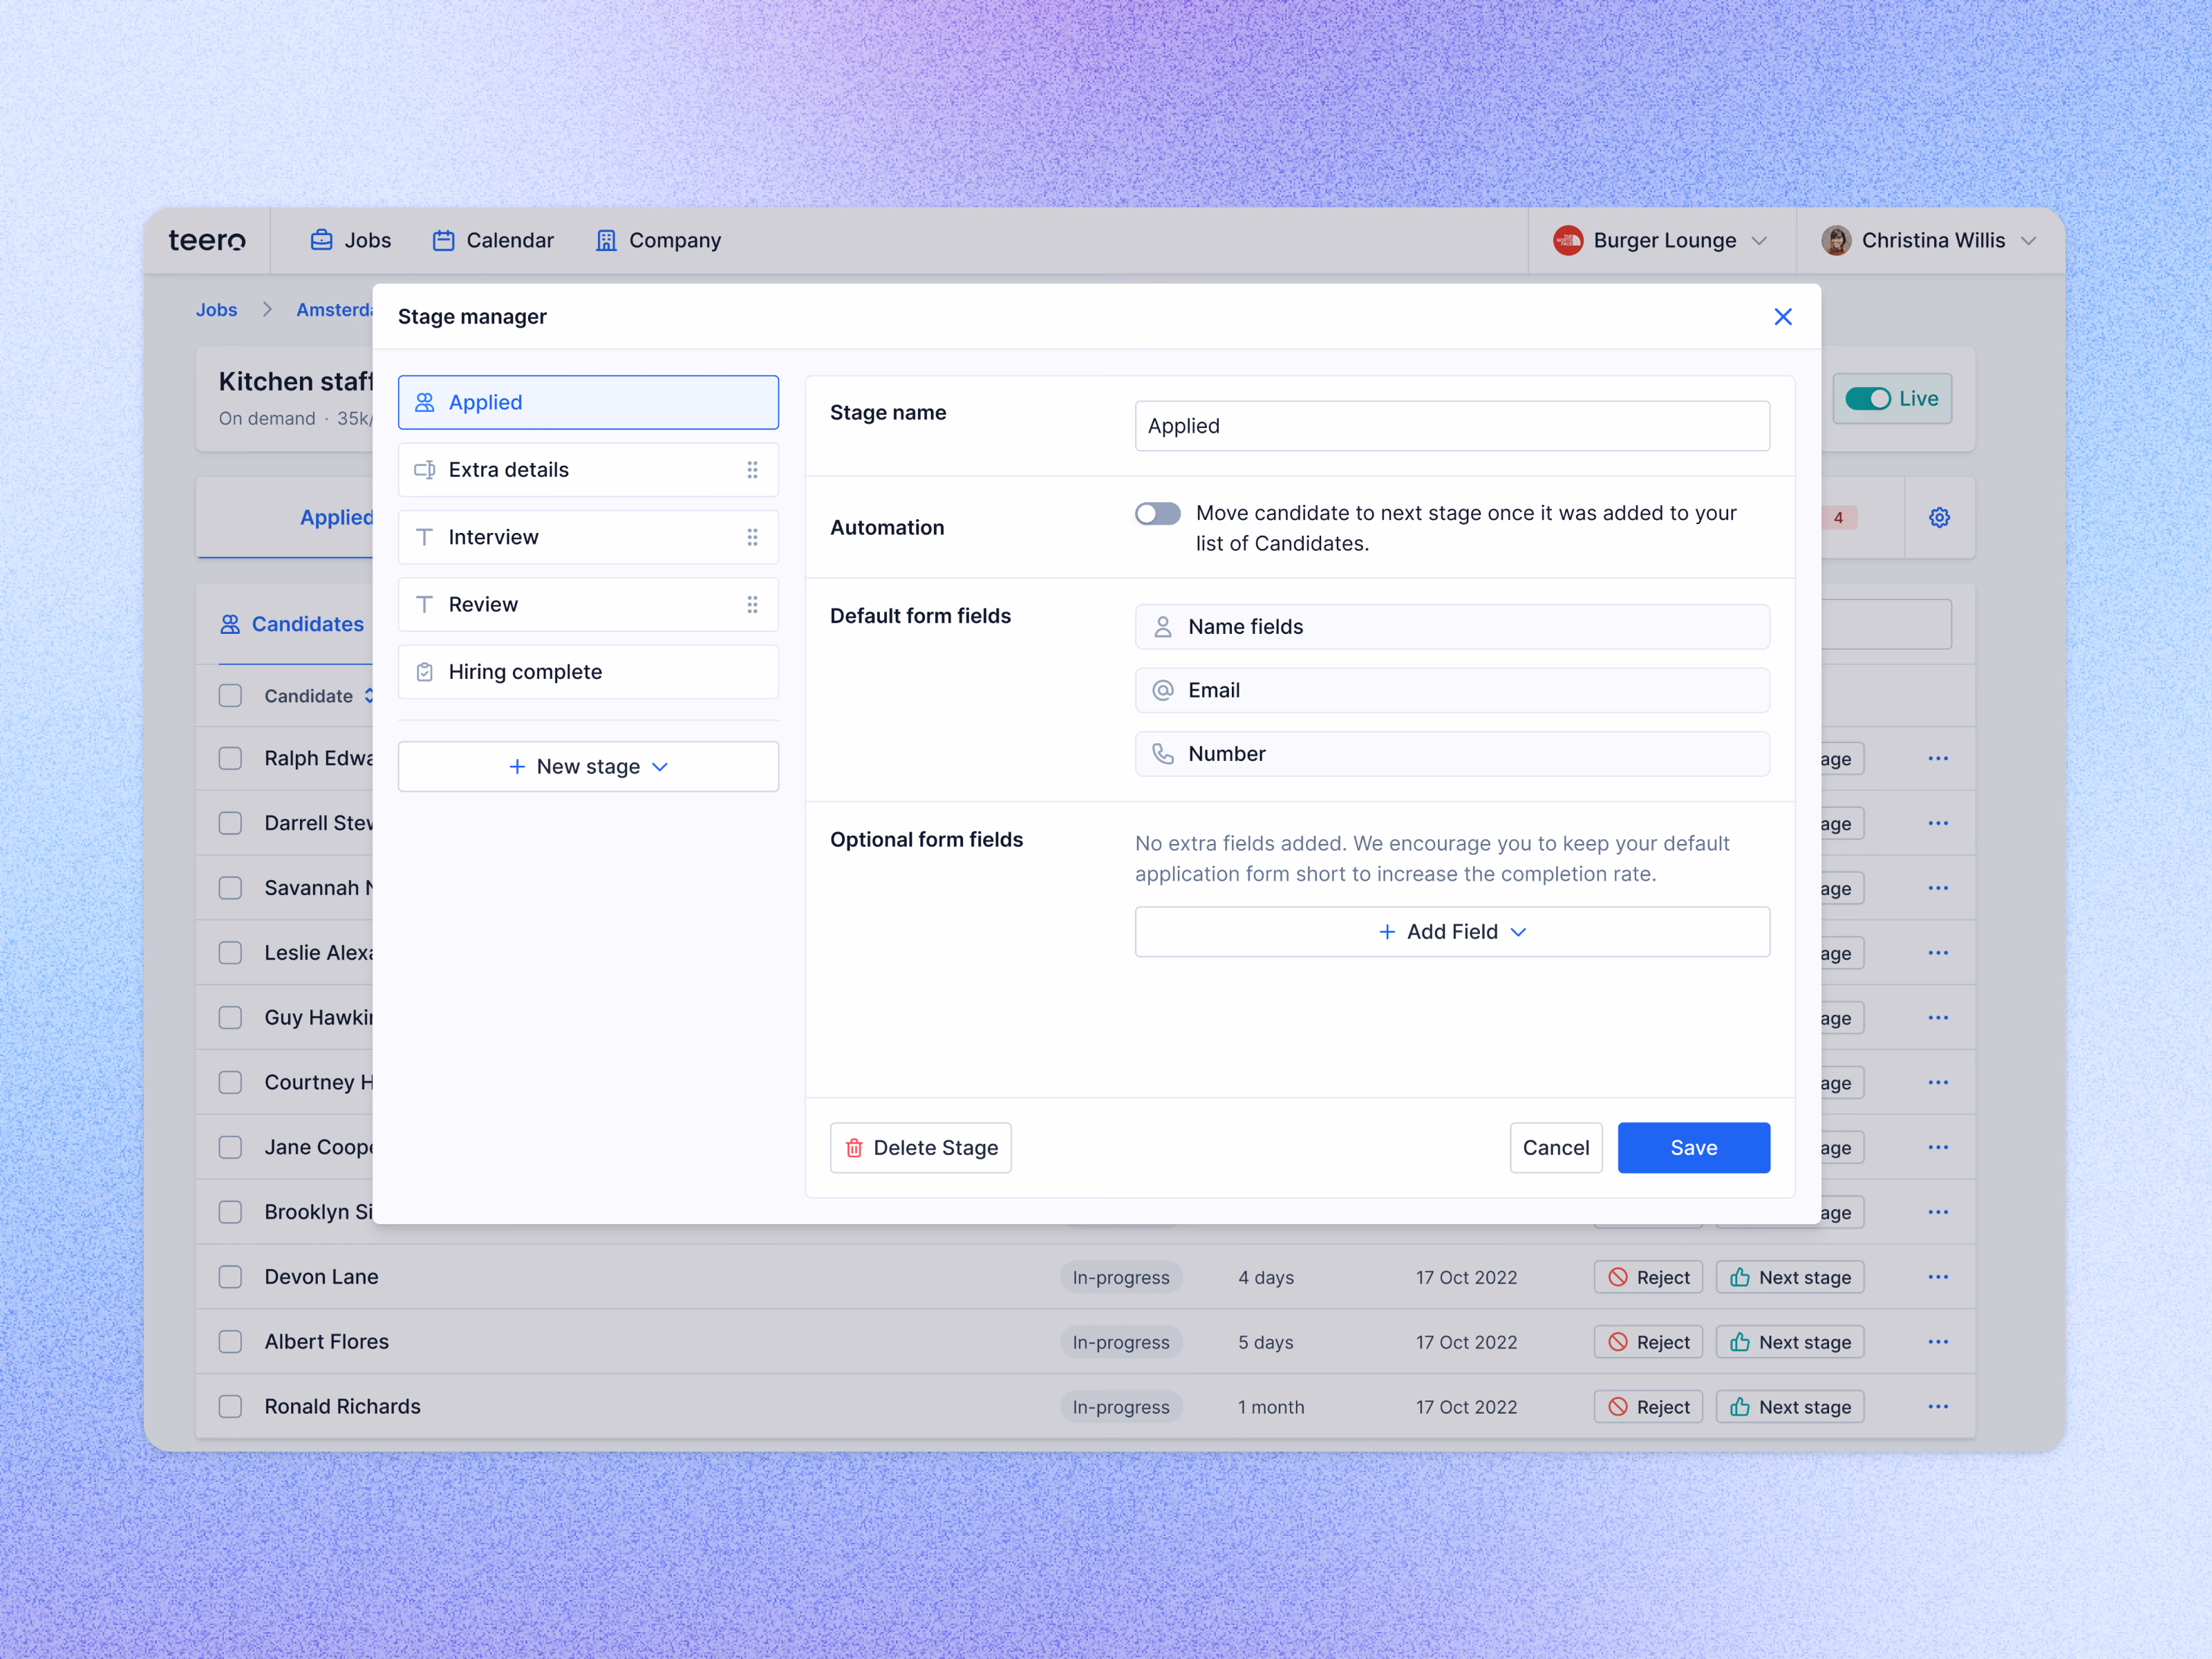The height and width of the screenshot is (1659, 2212).
Task: Open the Add Field dropdown
Action: pos(1452,932)
